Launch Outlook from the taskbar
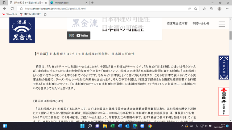Viewport: 232px width, 130px height. 127,126
